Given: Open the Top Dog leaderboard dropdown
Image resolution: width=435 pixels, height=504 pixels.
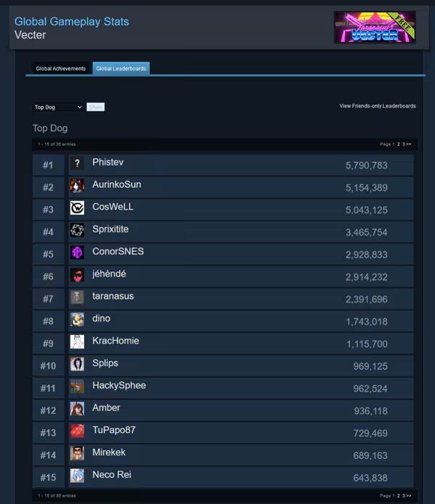Looking at the screenshot, I should pyautogui.click(x=58, y=107).
